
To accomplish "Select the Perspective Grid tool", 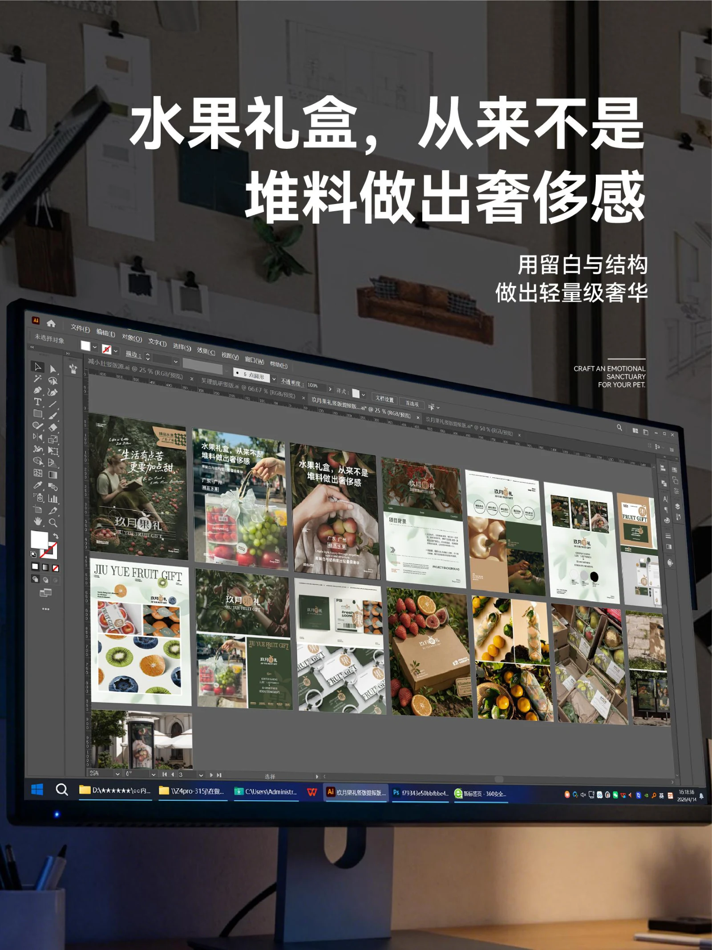I will (x=53, y=463).
